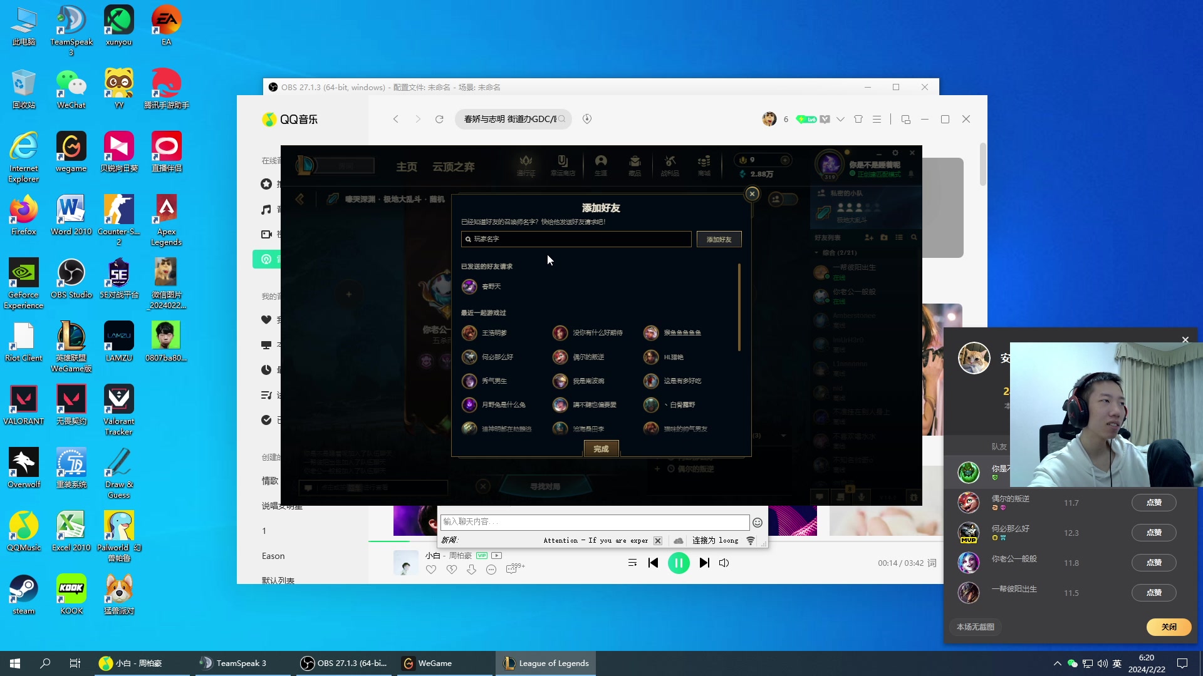The height and width of the screenshot is (676, 1203).
Task: Show hidden system tray icons
Action: pyautogui.click(x=1057, y=663)
